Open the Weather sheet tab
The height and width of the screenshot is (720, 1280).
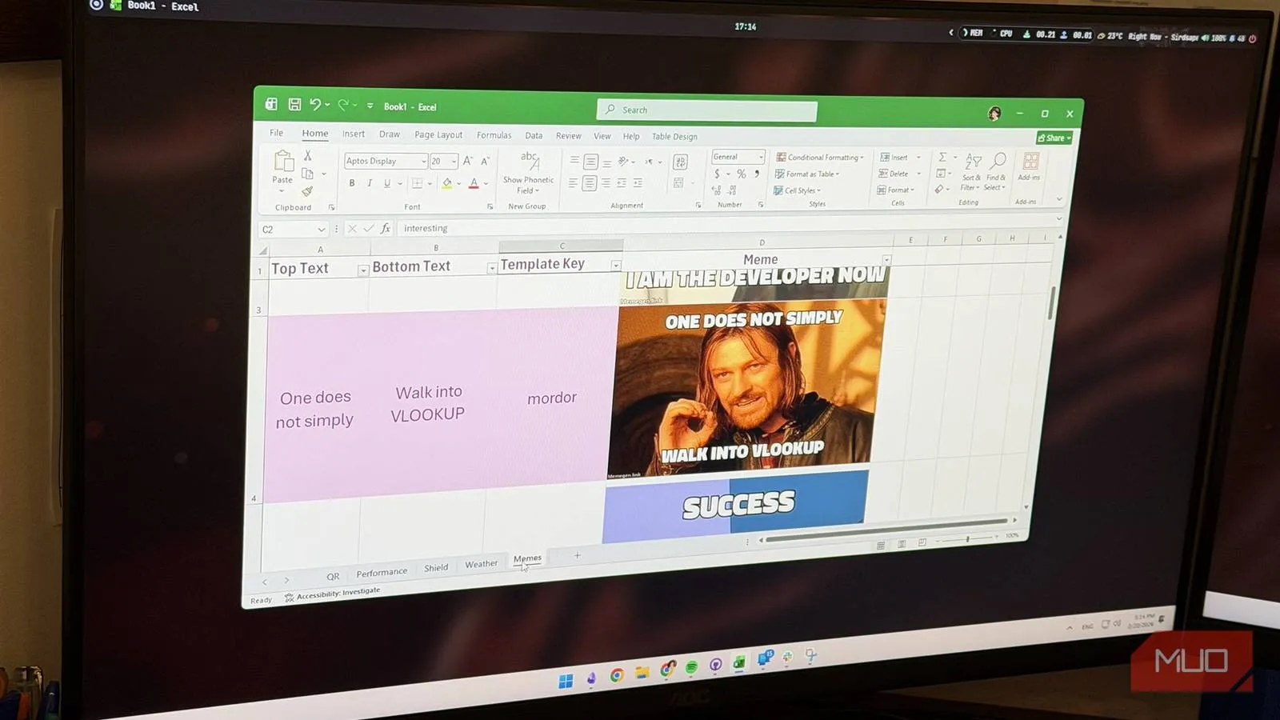[481, 564]
